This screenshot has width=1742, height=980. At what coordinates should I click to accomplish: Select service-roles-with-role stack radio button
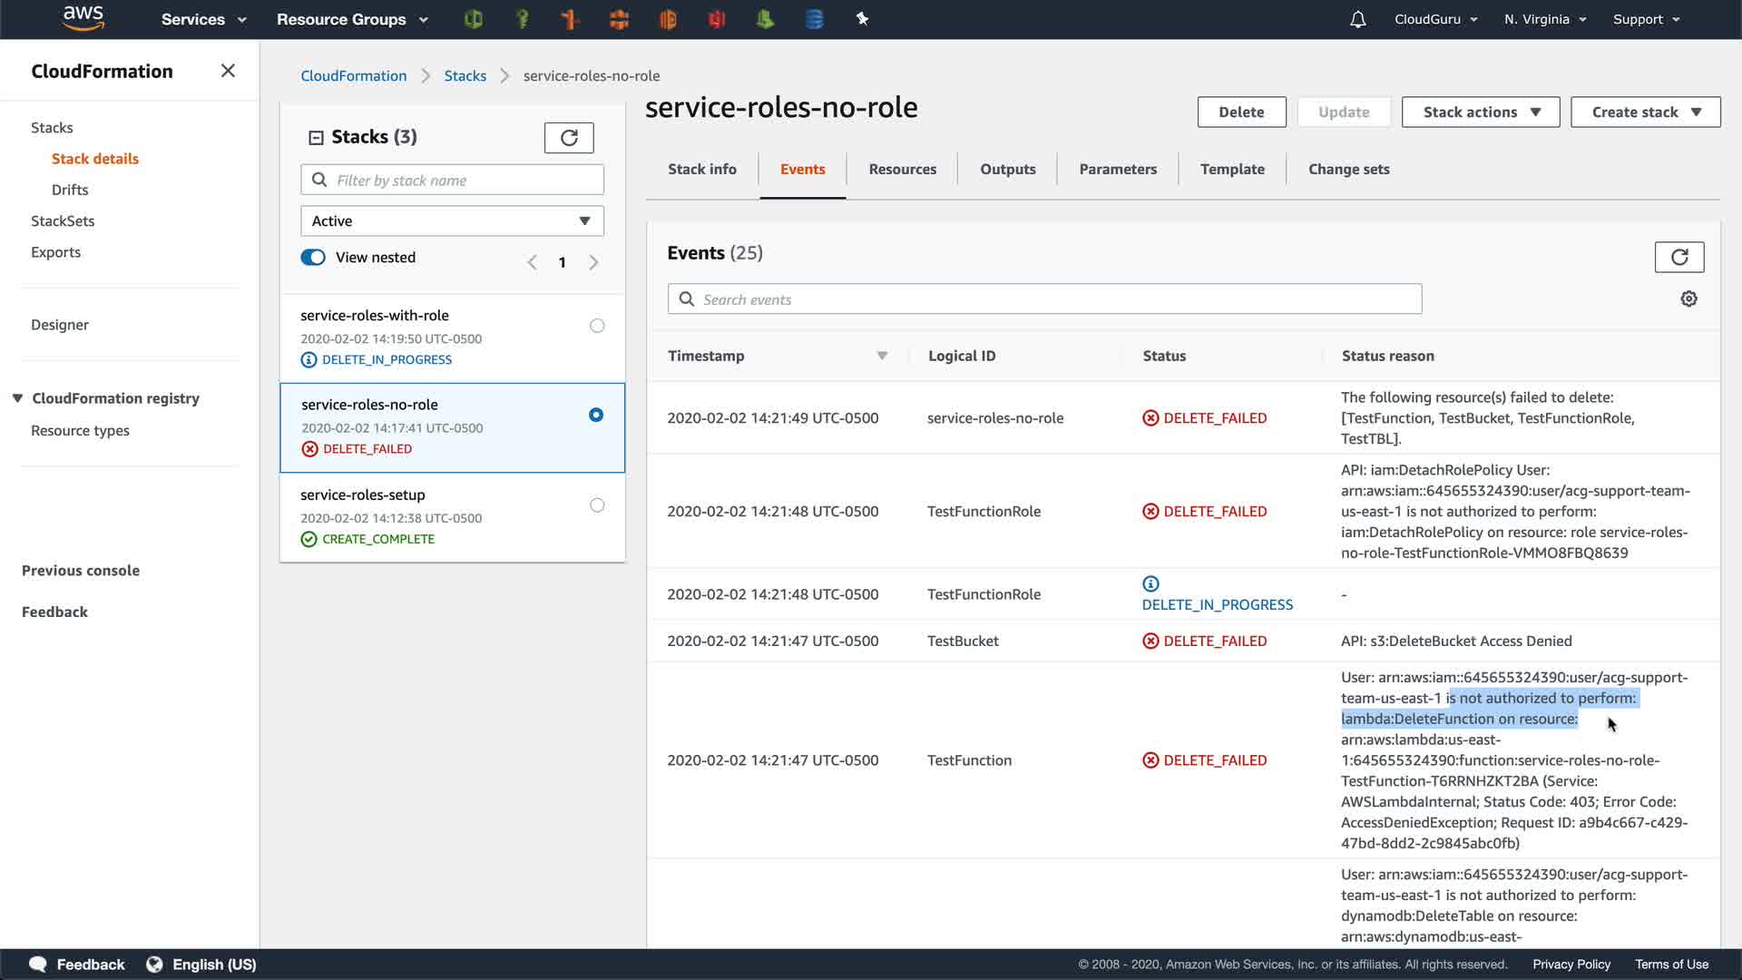(x=597, y=326)
